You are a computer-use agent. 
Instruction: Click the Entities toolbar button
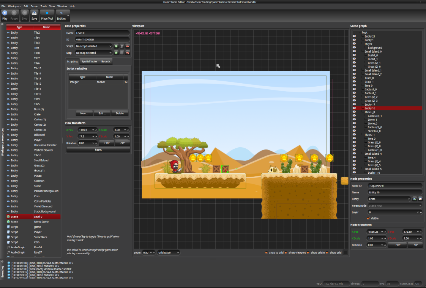[61, 15]
